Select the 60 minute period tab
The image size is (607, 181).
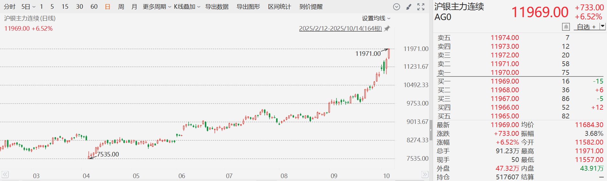pos(94,7)
